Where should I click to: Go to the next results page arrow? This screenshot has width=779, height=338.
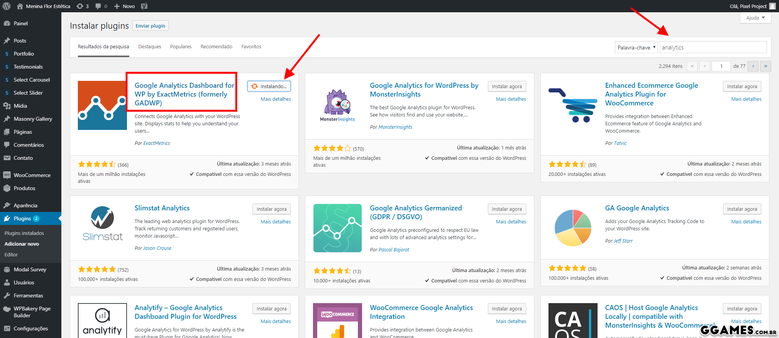[x=753, y=66]
